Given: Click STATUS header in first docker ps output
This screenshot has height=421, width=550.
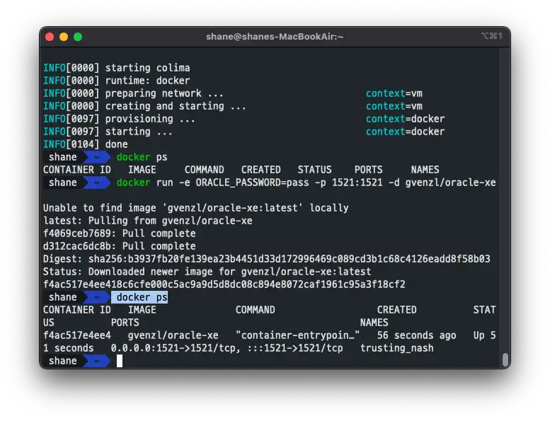Looking at the screenshot, I should (x=314, y=170).
